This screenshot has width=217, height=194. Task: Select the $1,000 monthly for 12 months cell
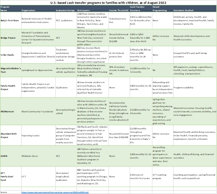point(140,70)
